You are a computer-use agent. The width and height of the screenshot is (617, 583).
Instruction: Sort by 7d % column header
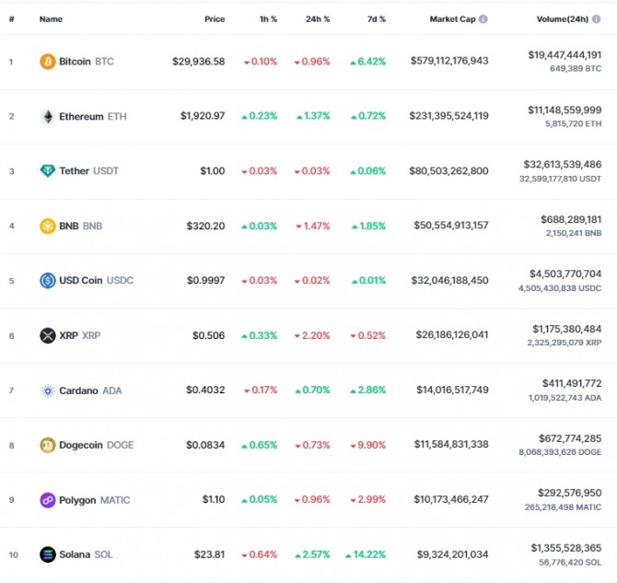[x=376, y=18]
